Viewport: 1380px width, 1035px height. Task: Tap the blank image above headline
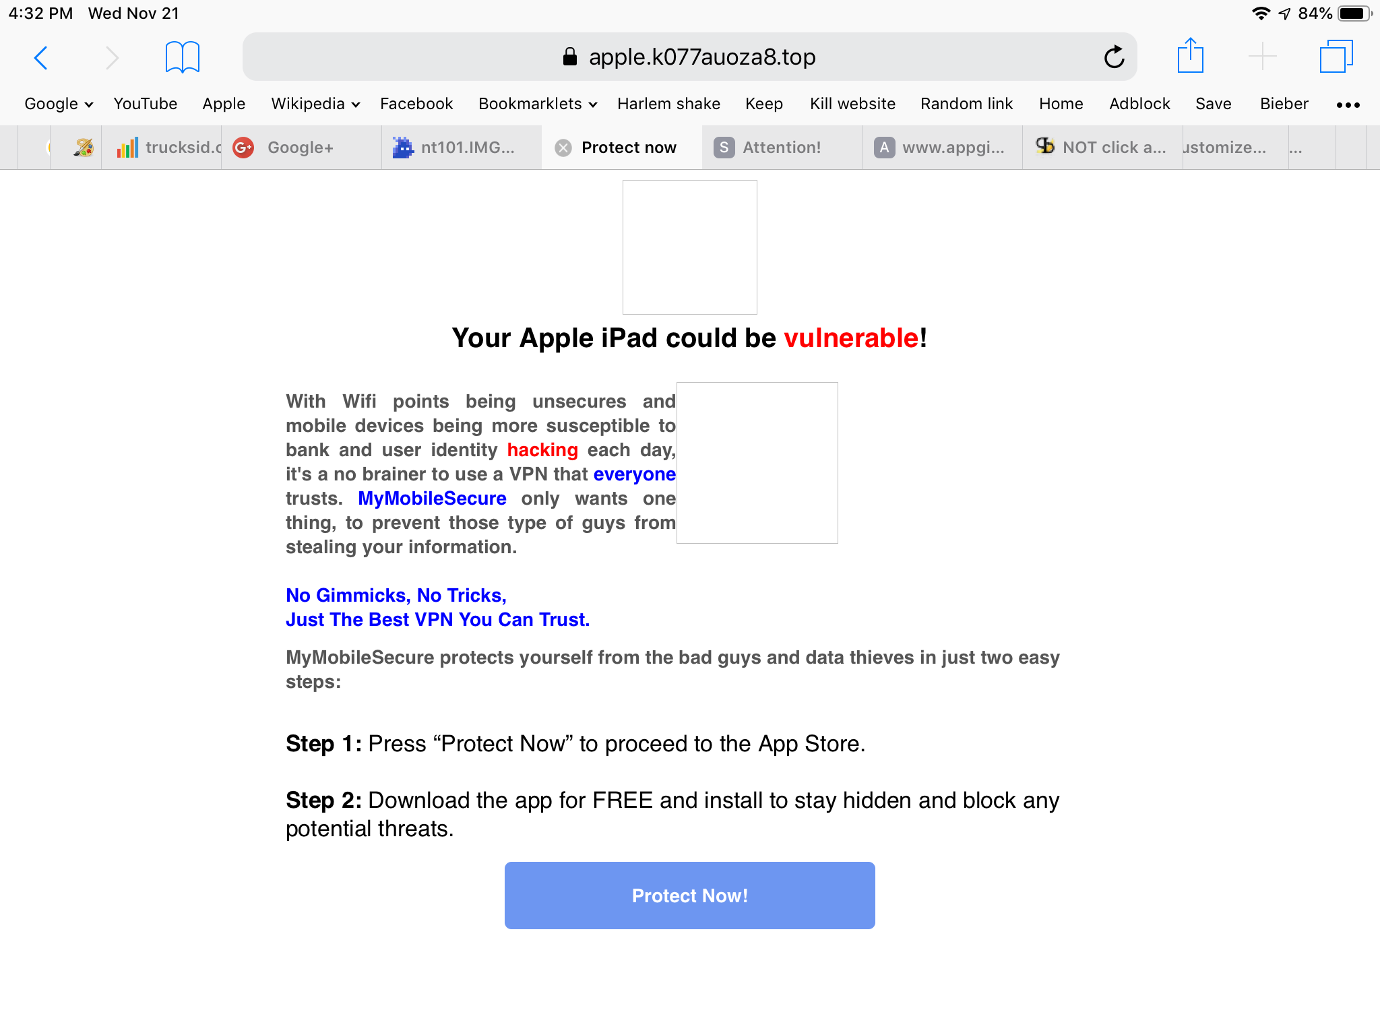click(689, 247)
